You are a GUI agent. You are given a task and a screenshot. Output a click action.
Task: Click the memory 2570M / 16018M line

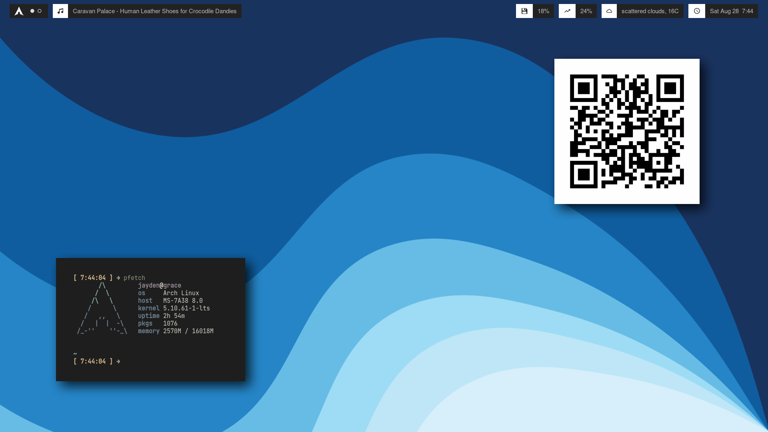176,331
